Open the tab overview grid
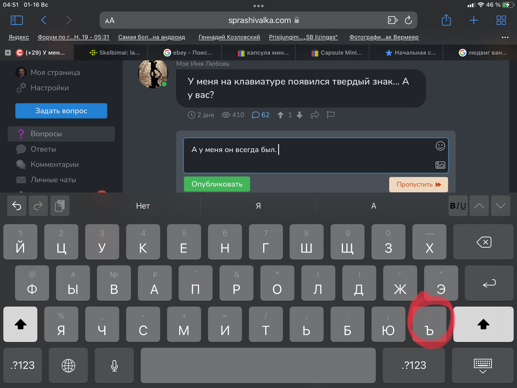517x388 pixels. pos(501,20)
